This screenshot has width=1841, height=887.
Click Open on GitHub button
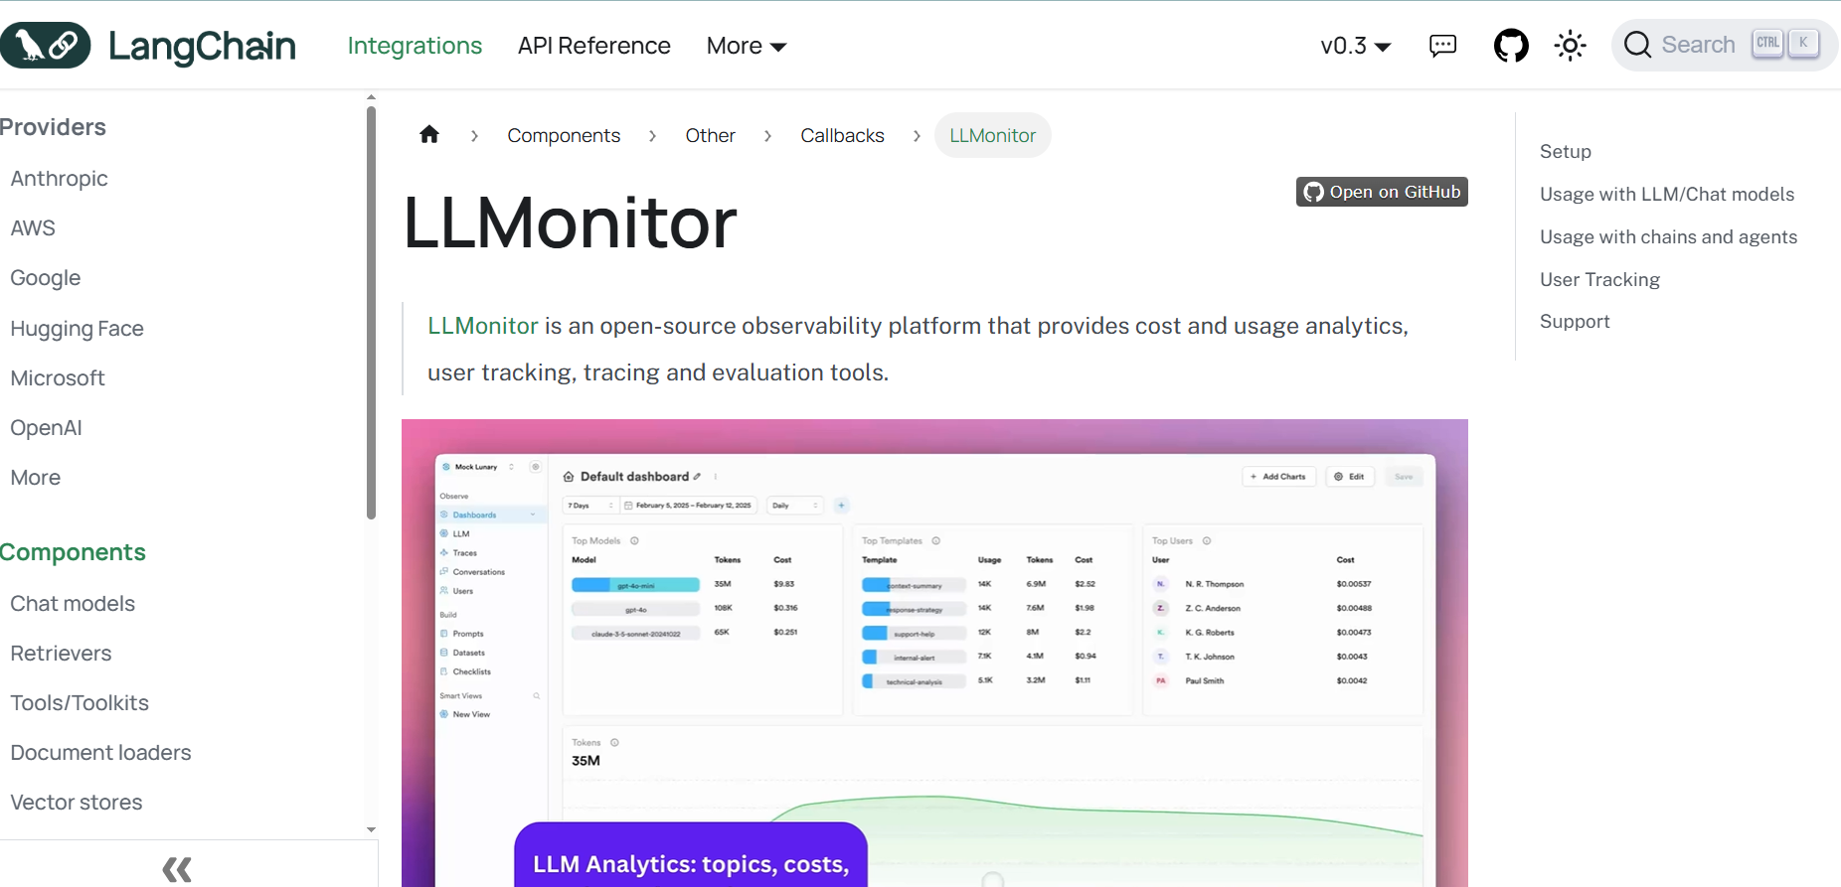(1382, 192)
